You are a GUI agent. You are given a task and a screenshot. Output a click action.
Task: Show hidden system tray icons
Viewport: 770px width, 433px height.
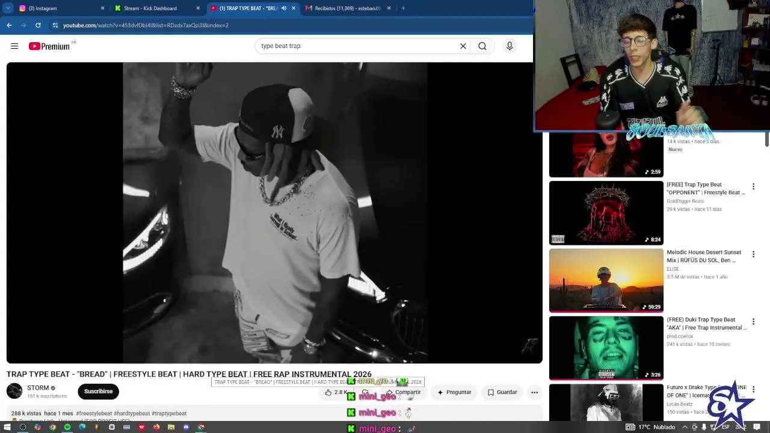(685, 427)
